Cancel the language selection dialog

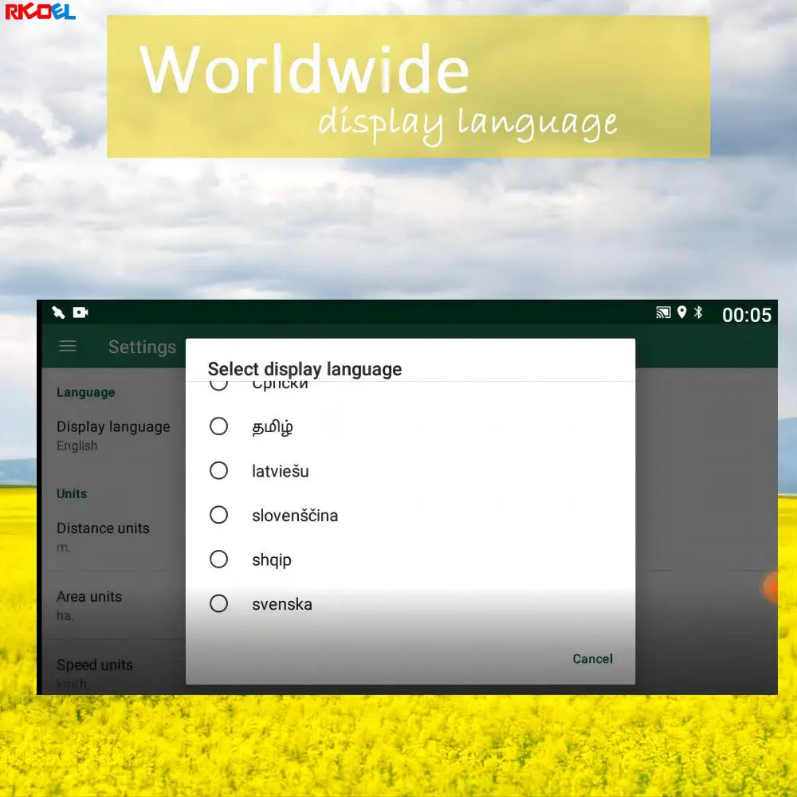(593, 659)
